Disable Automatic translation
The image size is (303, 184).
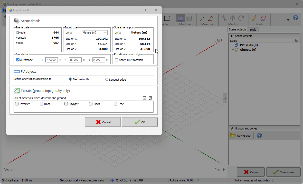[x=17, y=60]
